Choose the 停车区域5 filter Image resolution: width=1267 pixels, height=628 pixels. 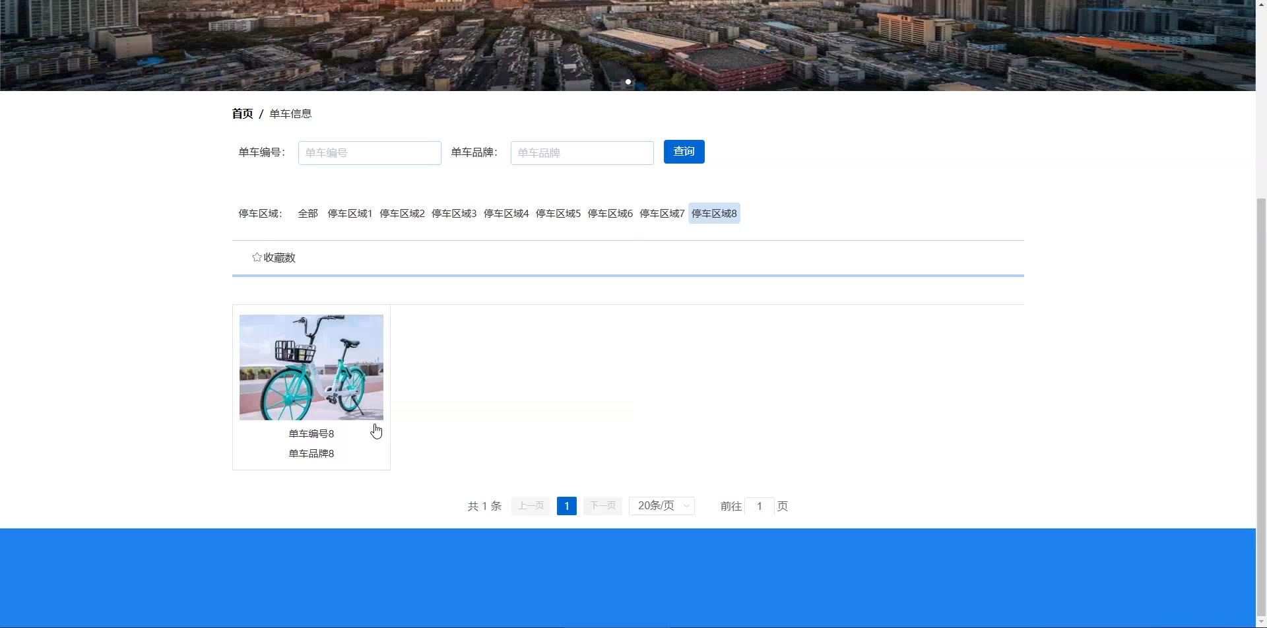tap(558, 214)
